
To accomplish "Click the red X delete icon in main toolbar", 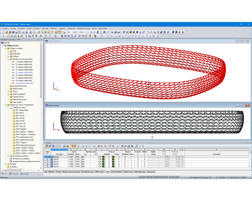I will click(x=158, y=32).
